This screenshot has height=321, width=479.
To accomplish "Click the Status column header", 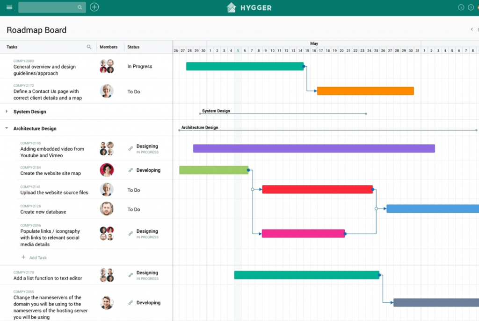I will click(x=133, y=47).
